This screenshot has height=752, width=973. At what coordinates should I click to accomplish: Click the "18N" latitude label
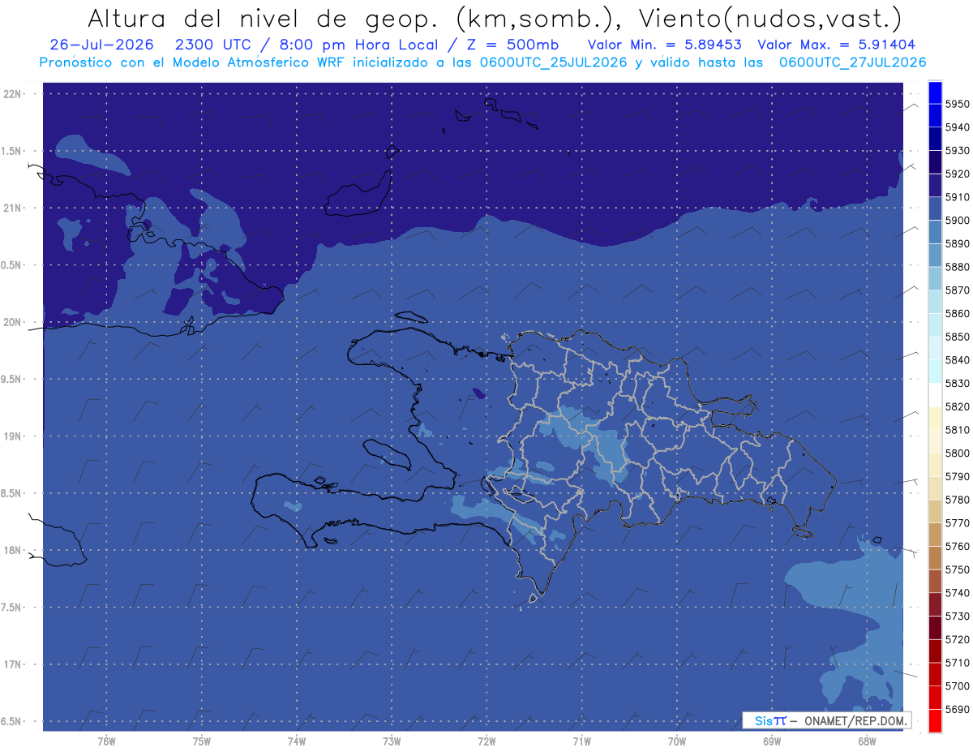point(12,550)
